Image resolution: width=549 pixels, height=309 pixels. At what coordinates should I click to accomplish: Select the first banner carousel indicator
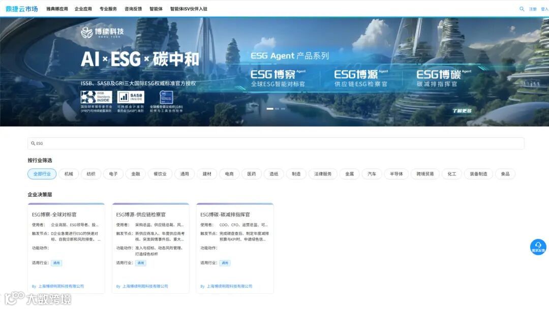click(x=269, y=109)
